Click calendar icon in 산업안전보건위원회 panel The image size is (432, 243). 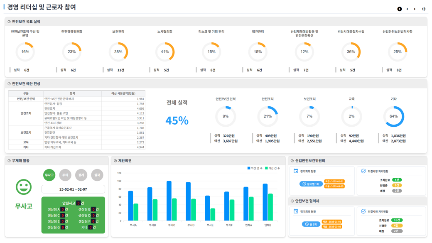tap(296, 171)
